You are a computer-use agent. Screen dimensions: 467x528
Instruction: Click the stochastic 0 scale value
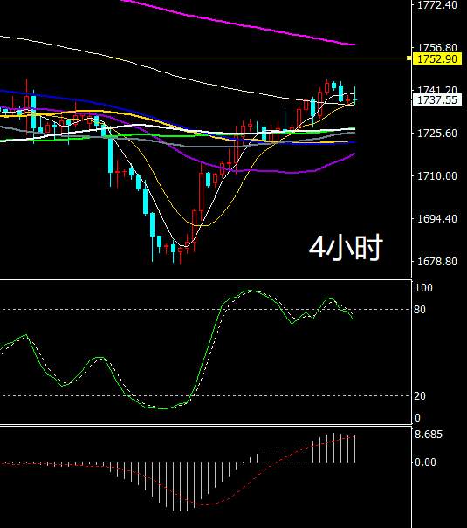pos(417,418)
